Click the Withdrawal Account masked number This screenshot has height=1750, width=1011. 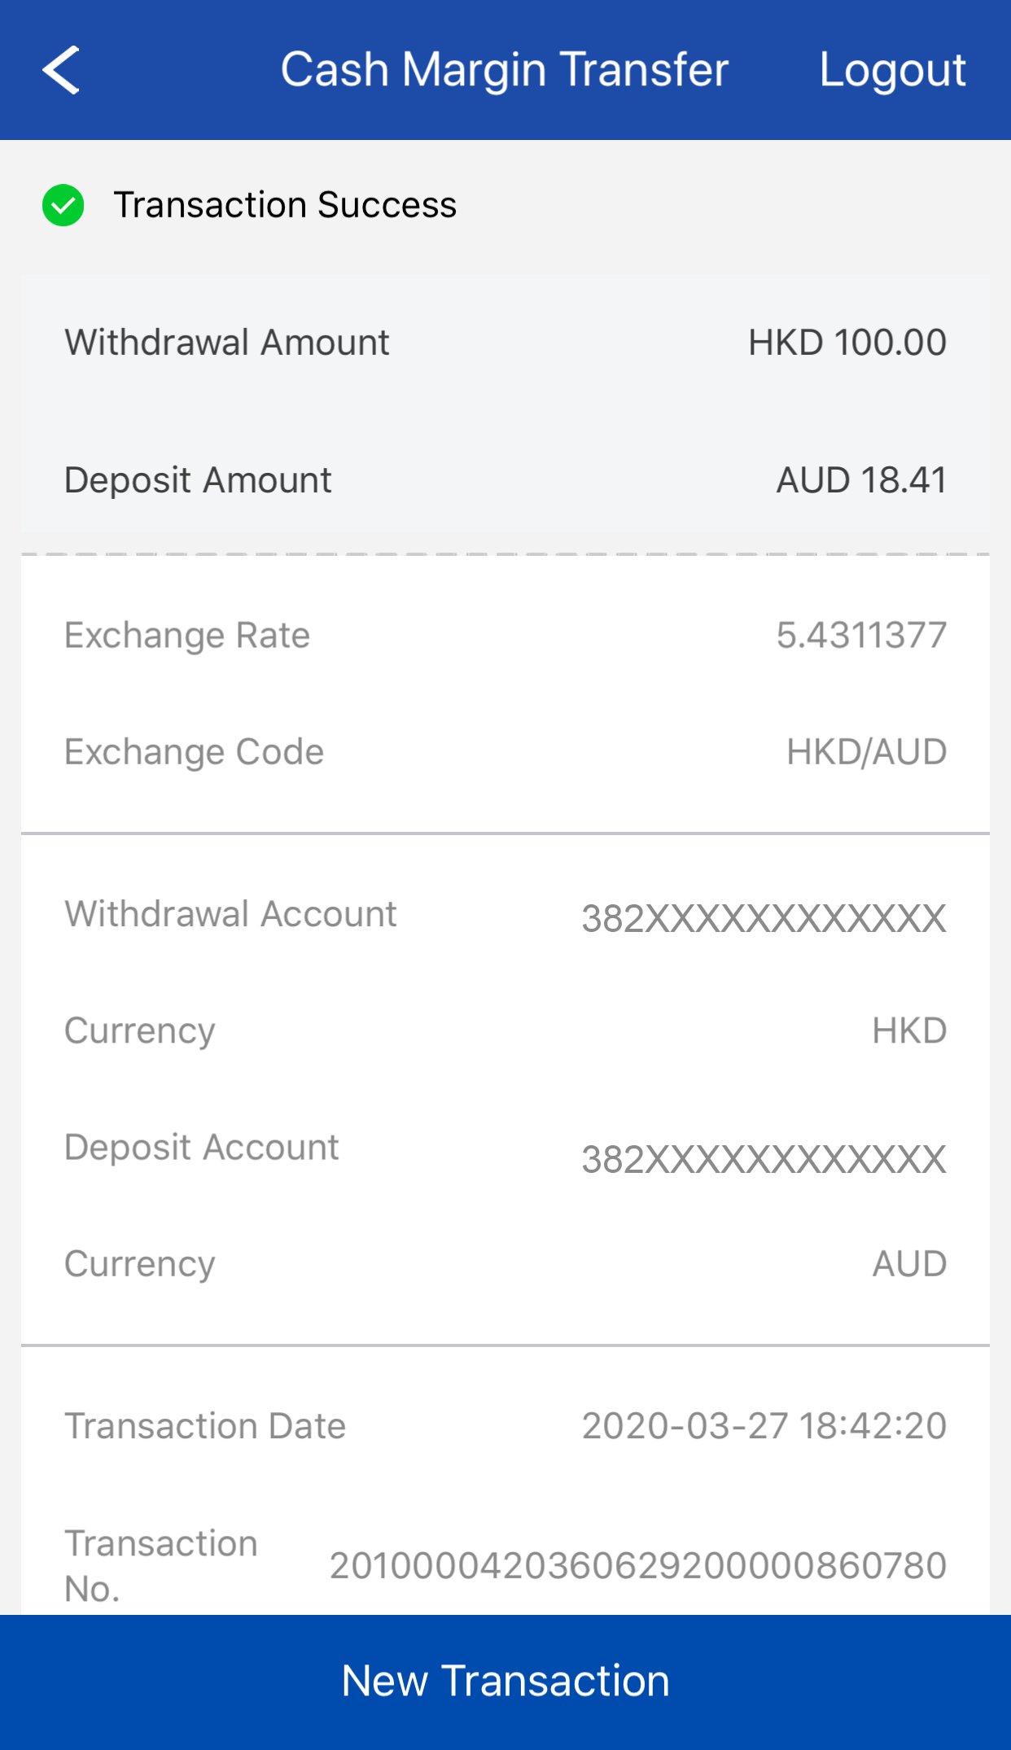(x=764, y=918)
